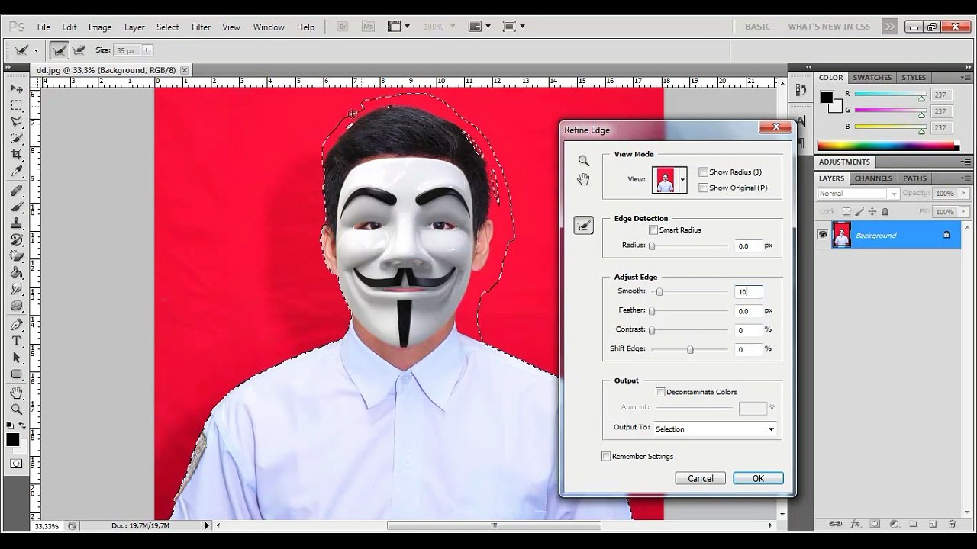
Task: Click OK in Refine Edge dialog
Action: 758,478
